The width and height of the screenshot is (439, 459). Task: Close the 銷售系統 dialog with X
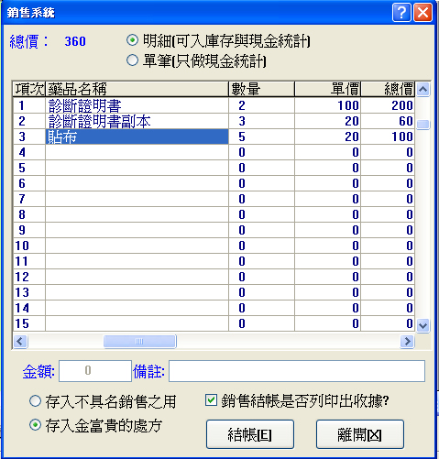click(423, 13)
